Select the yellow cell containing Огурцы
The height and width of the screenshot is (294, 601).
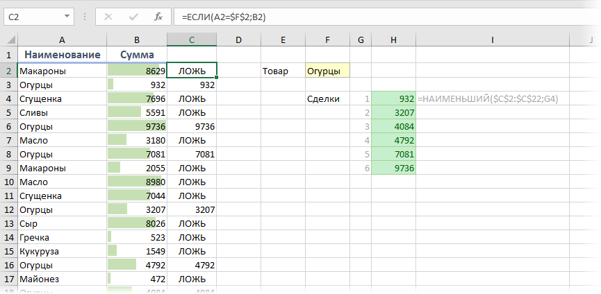[327, 71]
